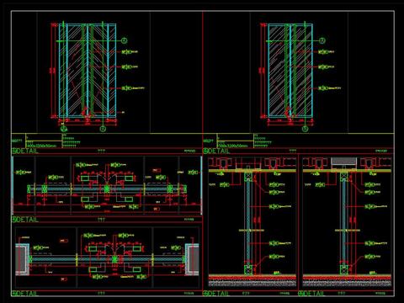The image size is (404, 303).
Task: Click the gray concrete column at left of bottom plan
Action: 22,259
